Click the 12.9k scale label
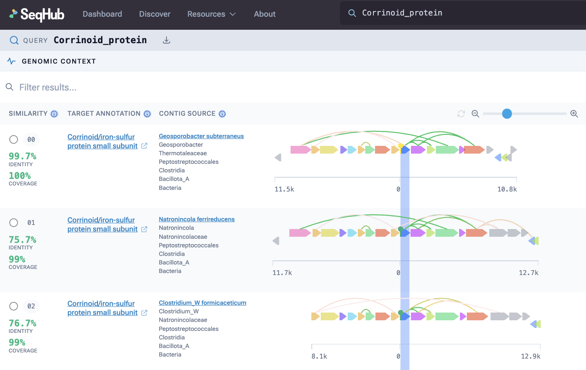Screen dimensions: 586x370 pyautogui.click(x=531, y=356)
